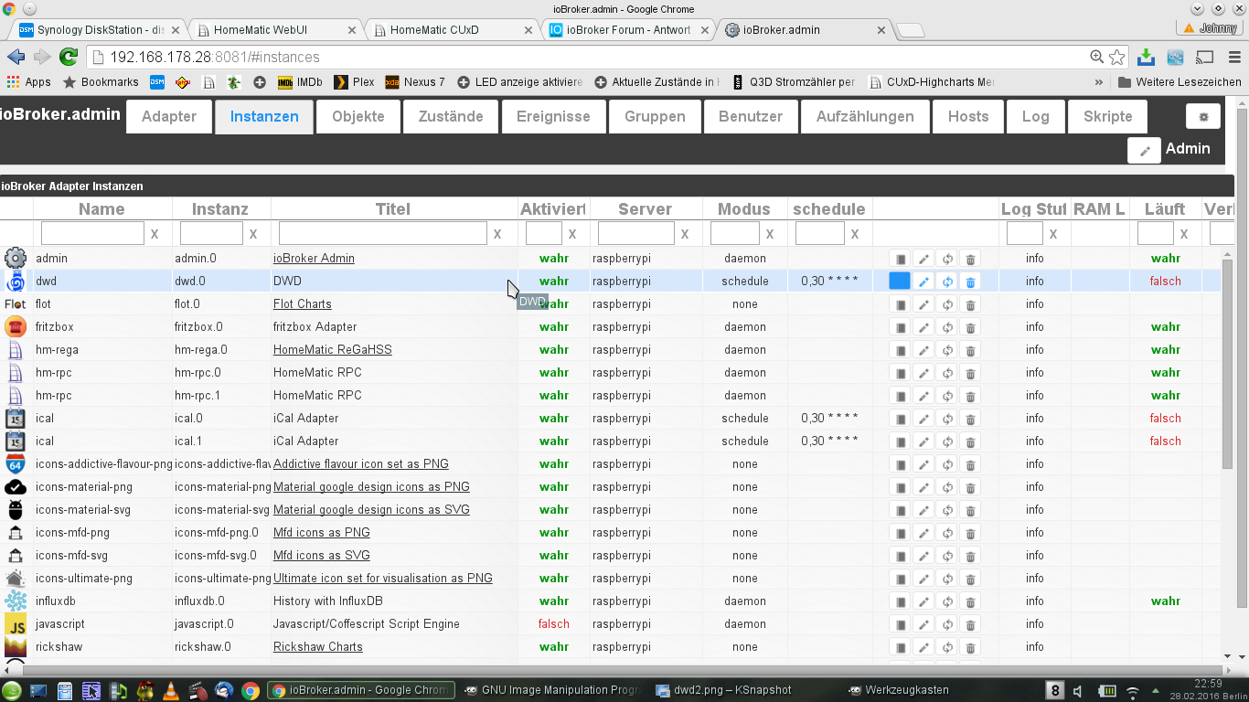
Task: Reload the ical.0 instance
Action: point(947,419)
